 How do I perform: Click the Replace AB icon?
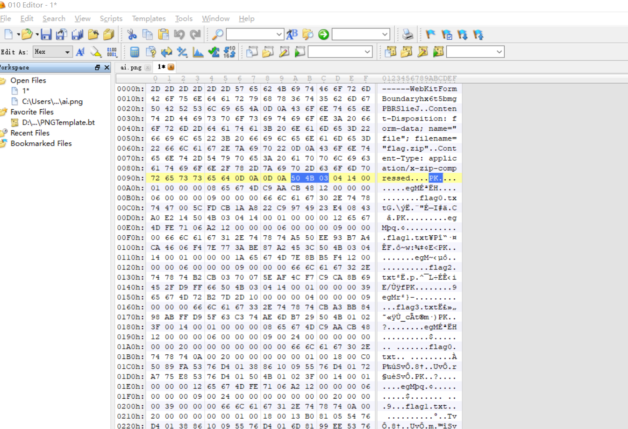click(x=292, y=34)
